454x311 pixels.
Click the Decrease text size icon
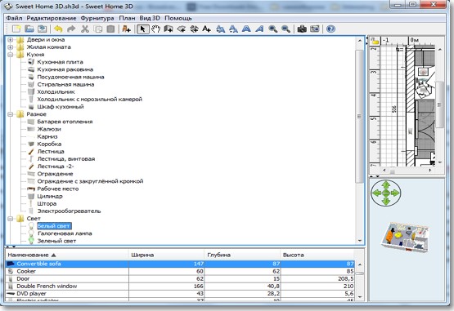233,29
